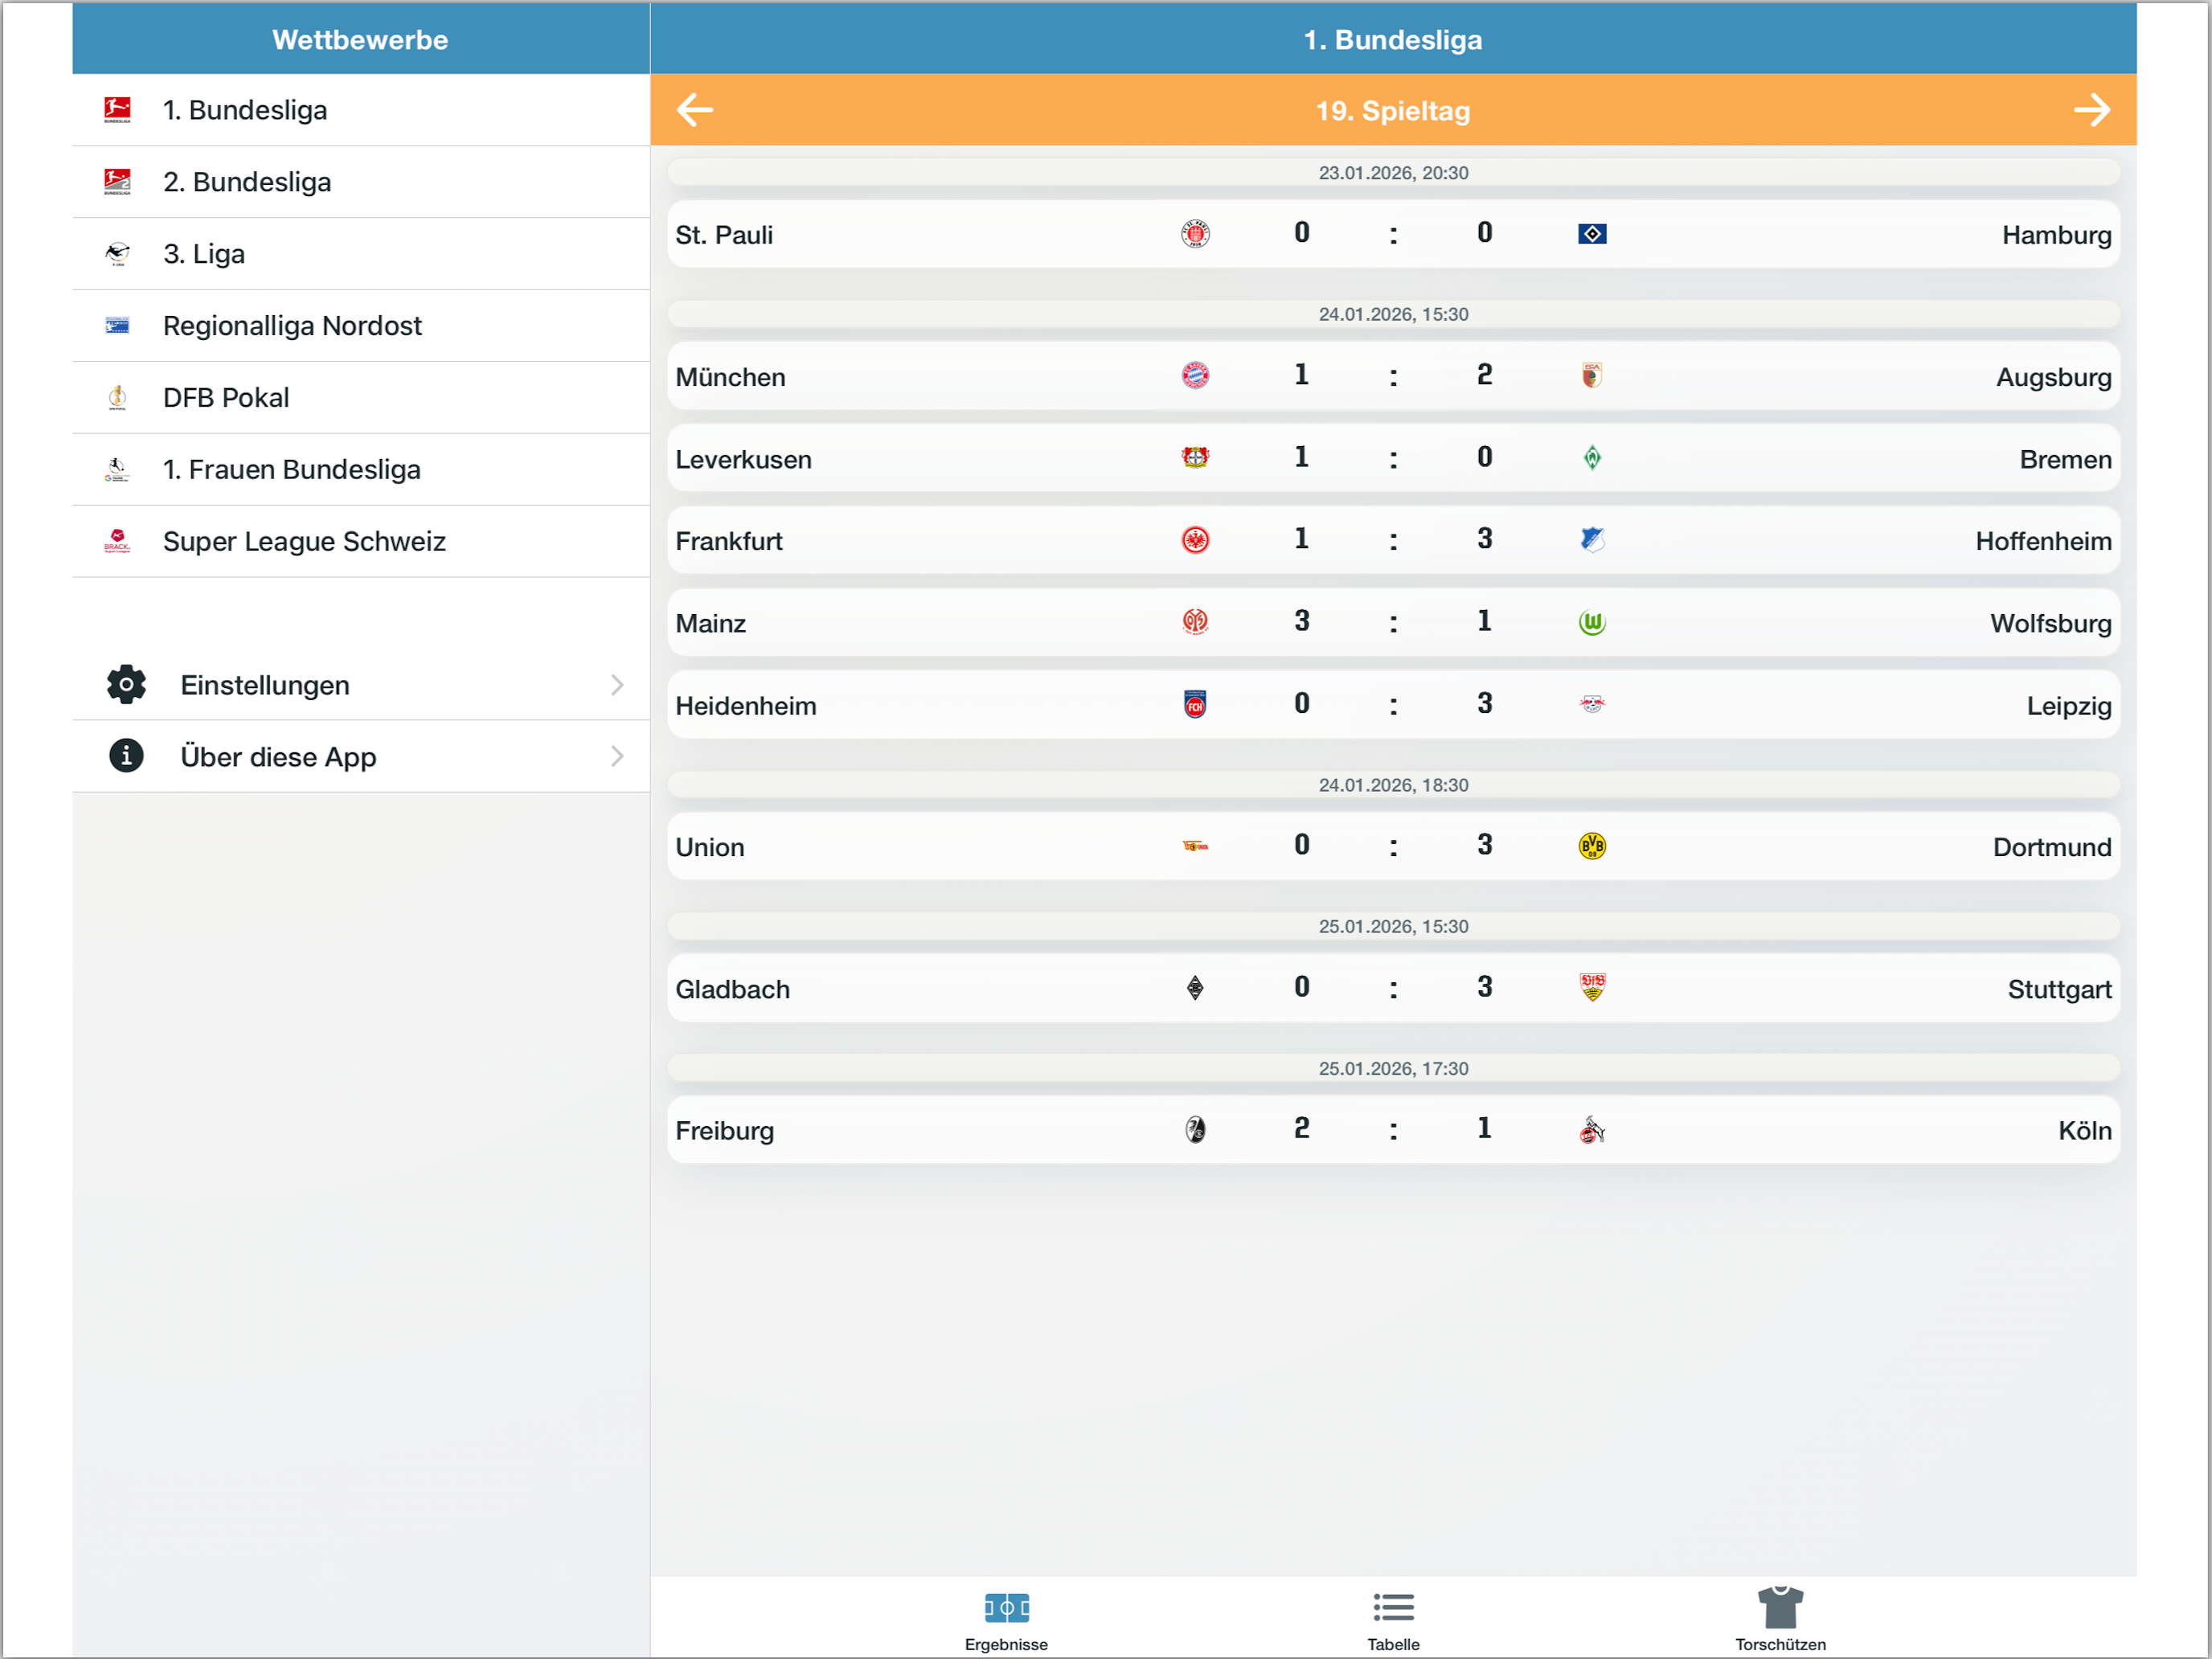This screenshot has height=1659, width=2212.
Task: Click the Hoffenheim club crest
Action: [x=1592, y=540]
